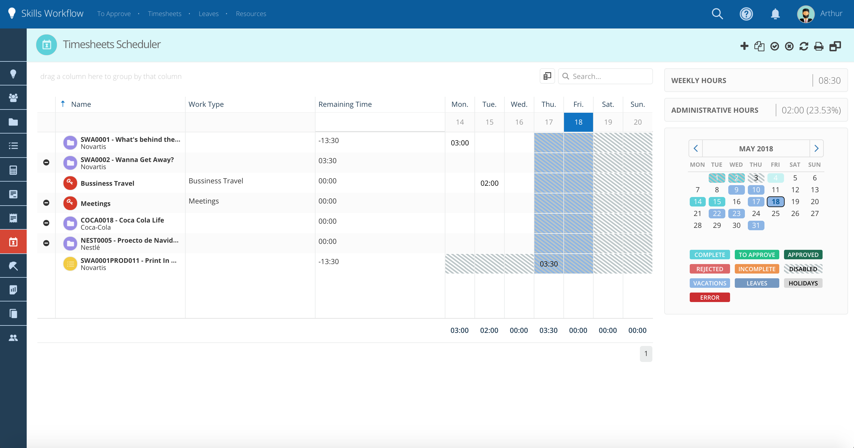Select May 23 in the mini calendar

tap(736, 214)
